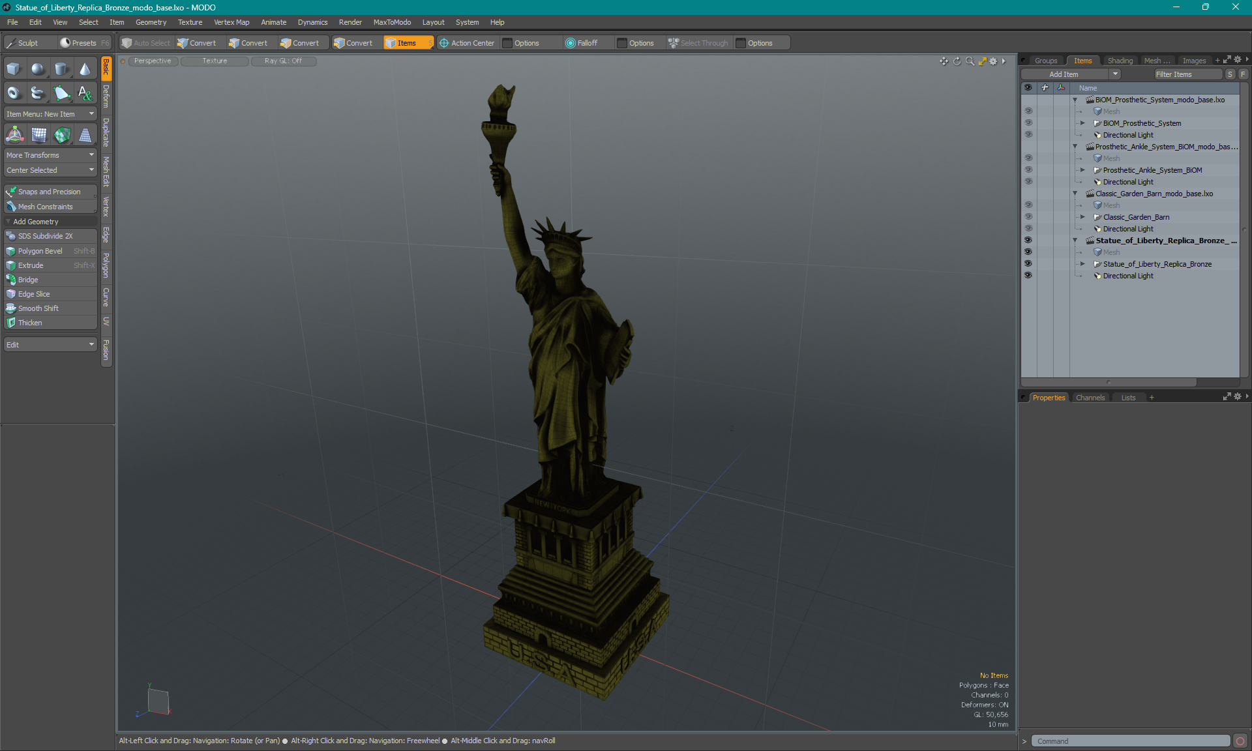This screenshot has height=751, width=1252.
Task: Open the Geometry menu
Action: click(151, 22)
